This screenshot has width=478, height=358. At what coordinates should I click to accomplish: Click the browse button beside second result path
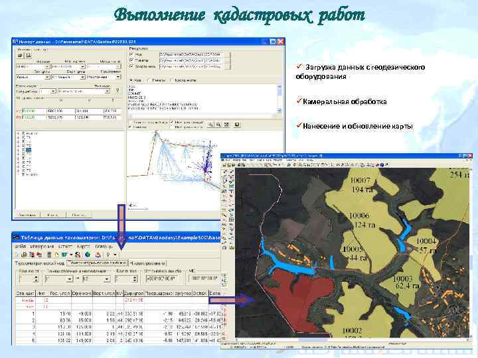[228, 60]
